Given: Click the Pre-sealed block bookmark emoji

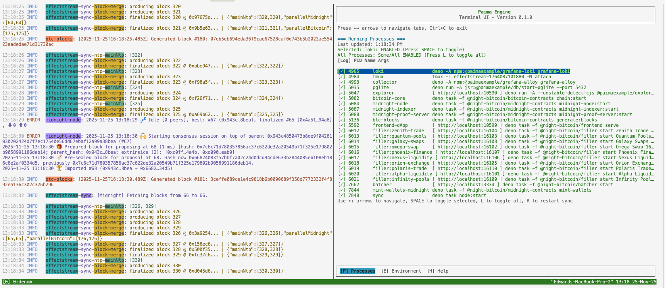Looking at the screenshot, I should tap(59, 158).
